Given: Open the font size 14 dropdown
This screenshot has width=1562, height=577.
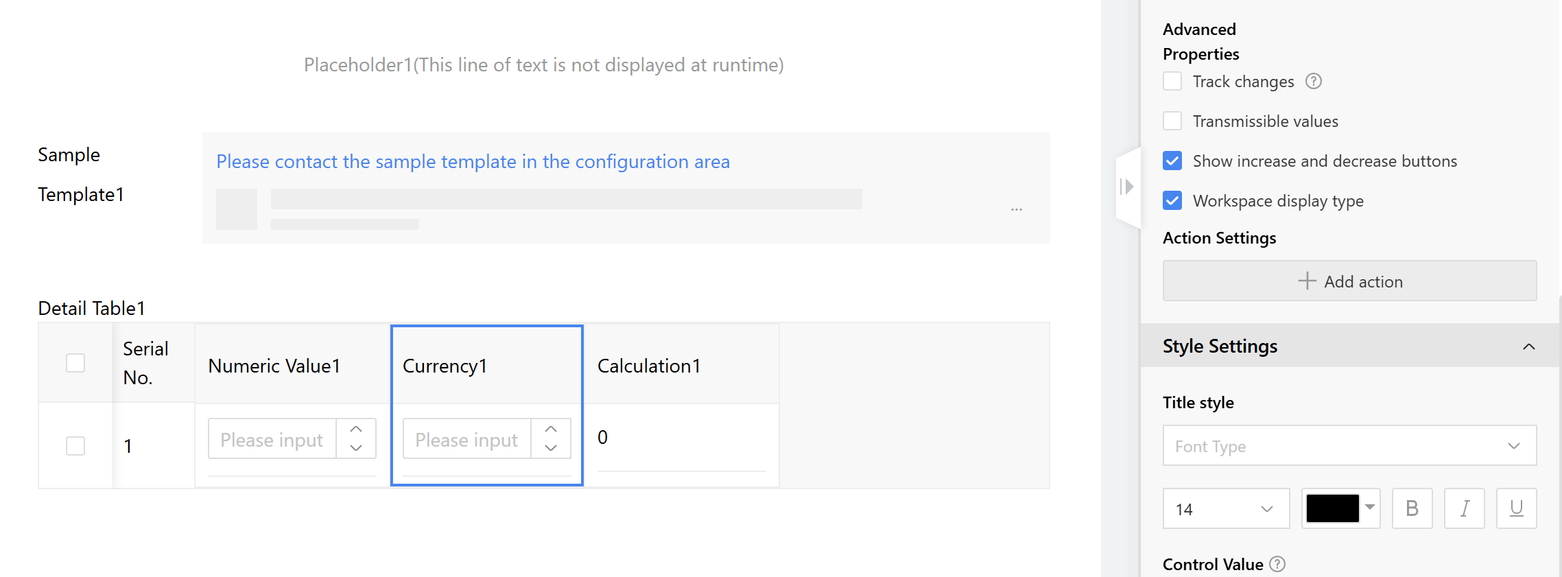Looking at the screenshot, I should [1225, 509].
